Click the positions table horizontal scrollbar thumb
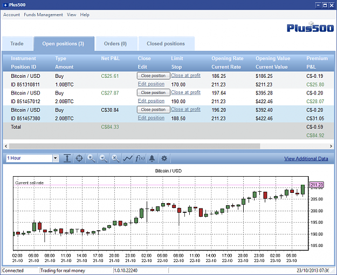The height and width of the screenshot is (275, 337). (x=135, y=146)
